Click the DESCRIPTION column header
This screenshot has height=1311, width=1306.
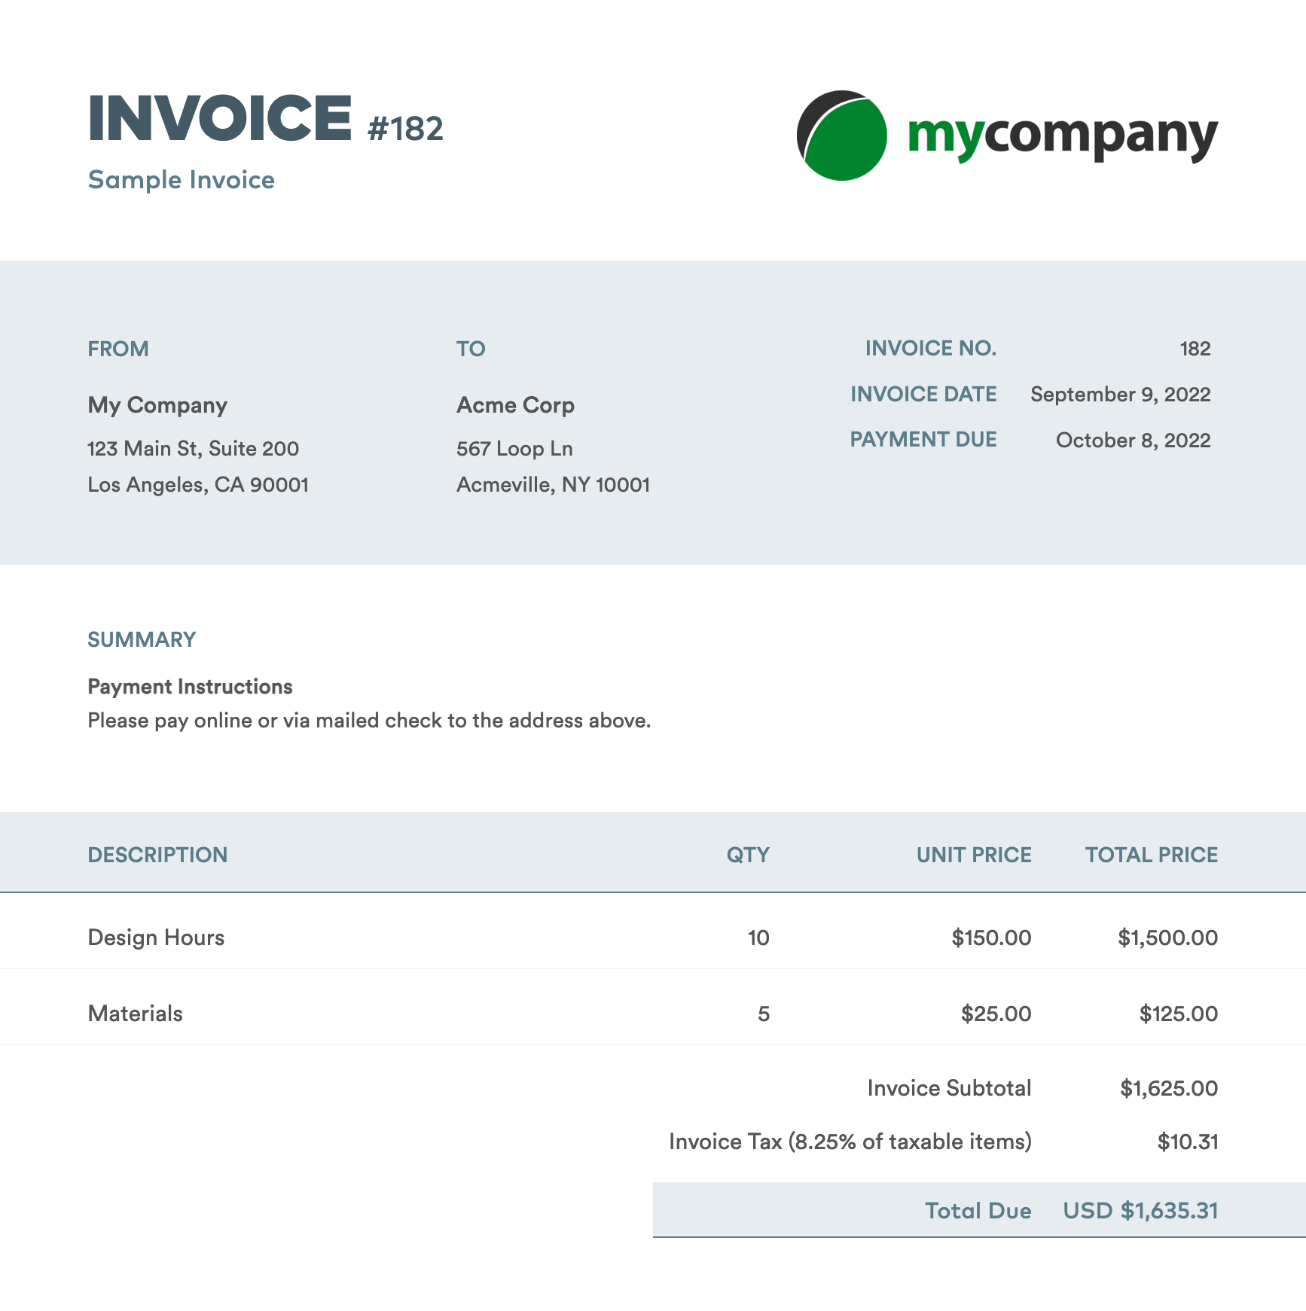pyautogui.click(x=157, y=855)
